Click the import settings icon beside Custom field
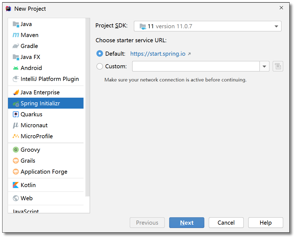The height and width of the screenshot is (237, 294). [x=278, y=66]
